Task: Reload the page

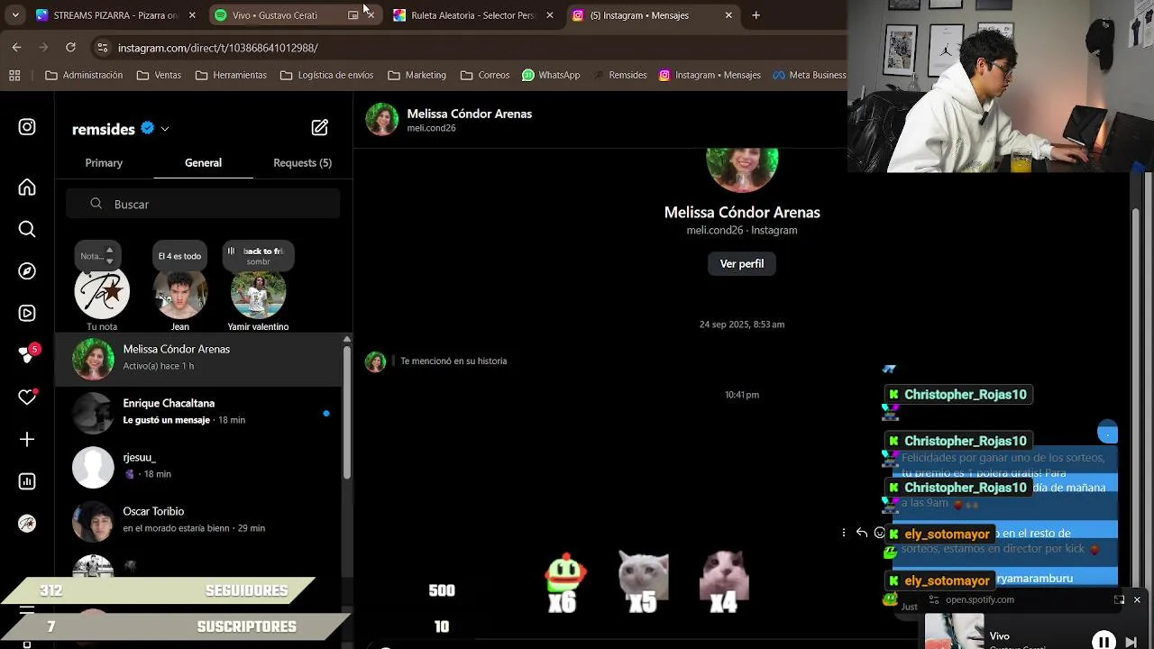Action: (70, 48)
